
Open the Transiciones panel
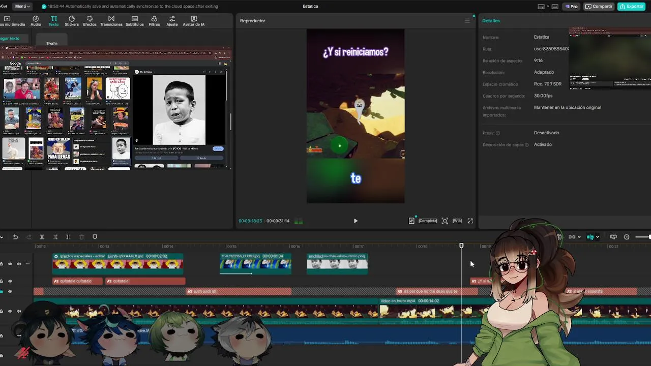[111, 21]
